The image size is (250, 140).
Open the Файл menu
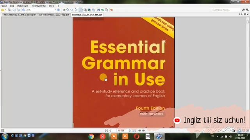[x=4, y=6]
